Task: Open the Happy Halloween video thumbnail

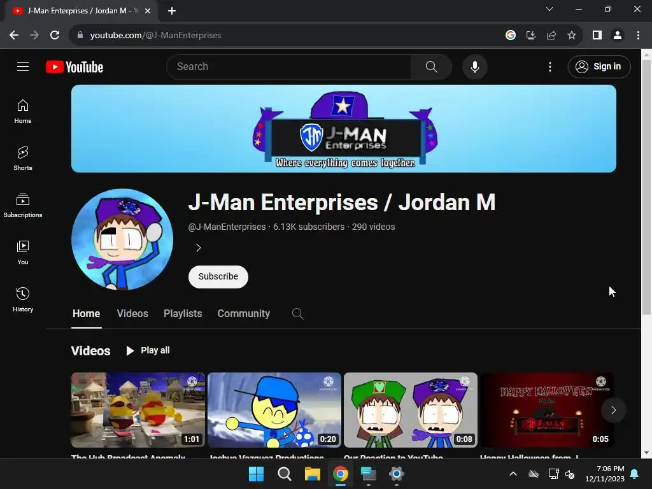Action: 547,410
